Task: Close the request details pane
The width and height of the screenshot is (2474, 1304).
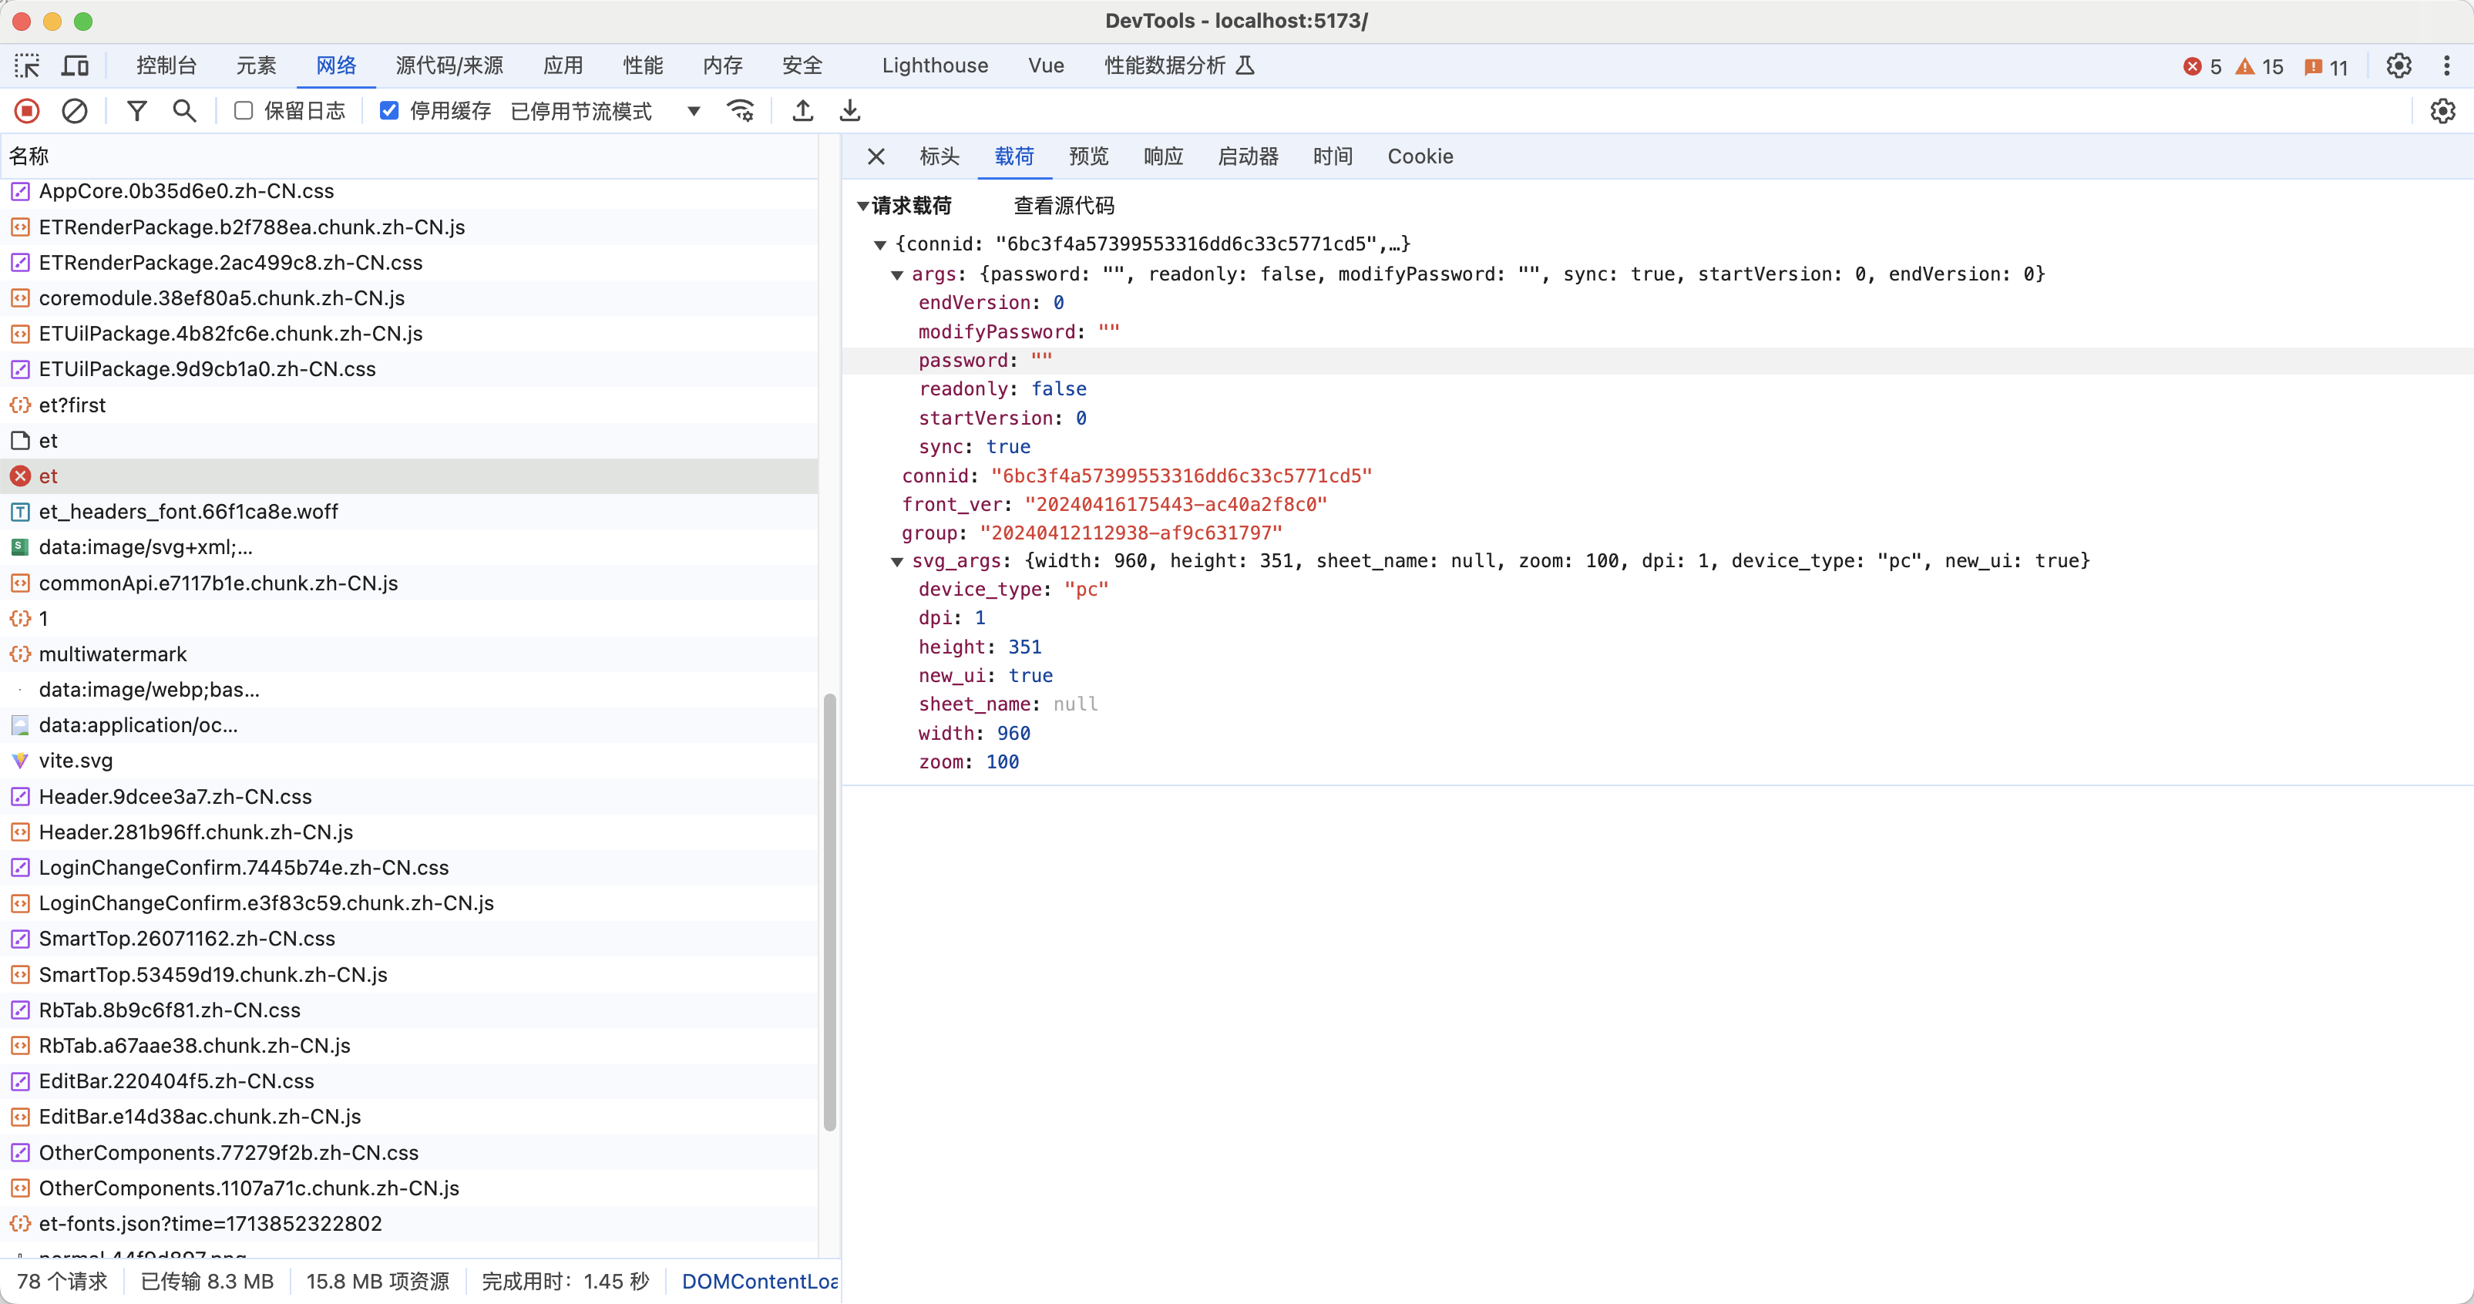Action: 876,156
